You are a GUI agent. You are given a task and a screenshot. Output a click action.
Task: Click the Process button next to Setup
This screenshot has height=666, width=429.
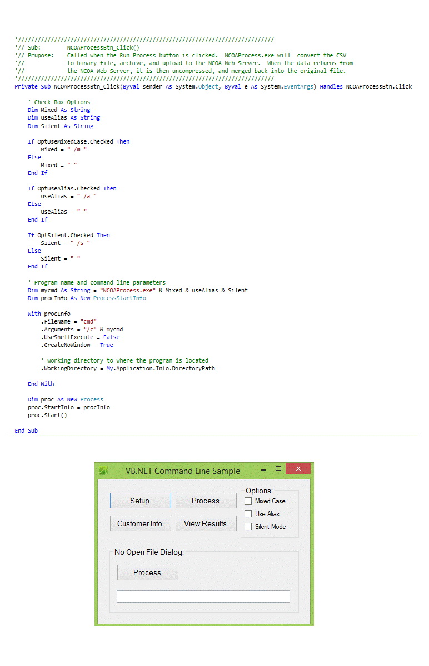[x=206, y=501]
